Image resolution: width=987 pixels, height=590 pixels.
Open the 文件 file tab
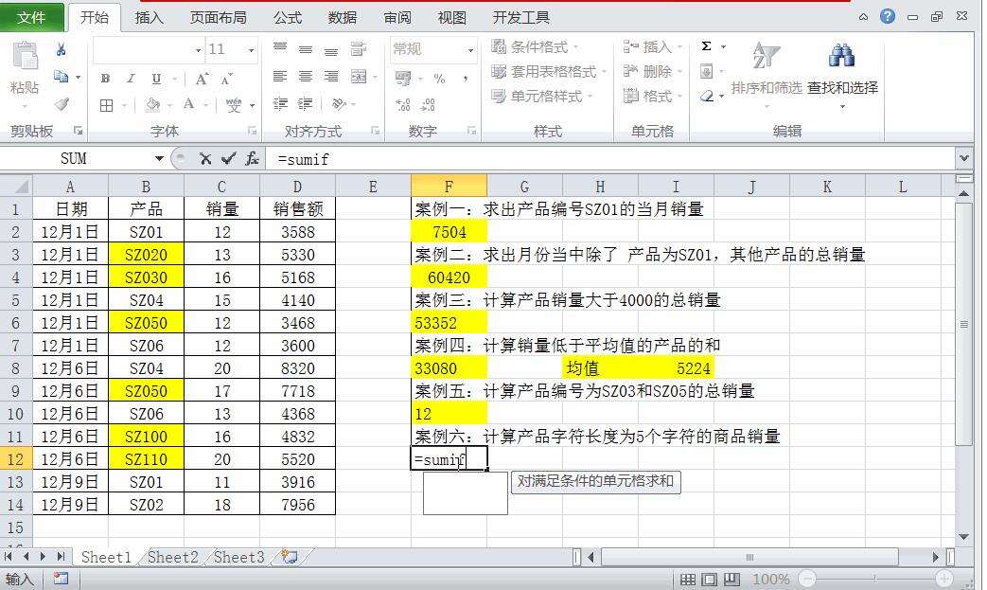[x=31, y=18]
